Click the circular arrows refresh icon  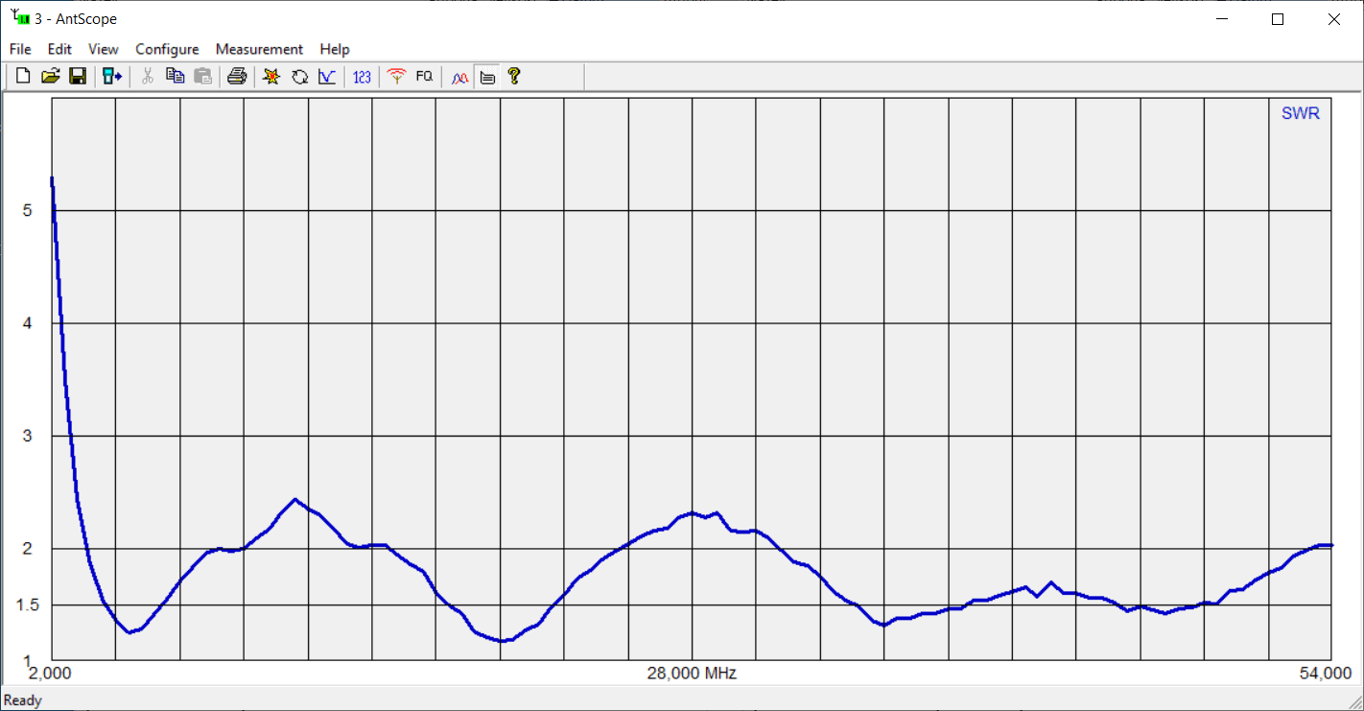pos(299,77)
